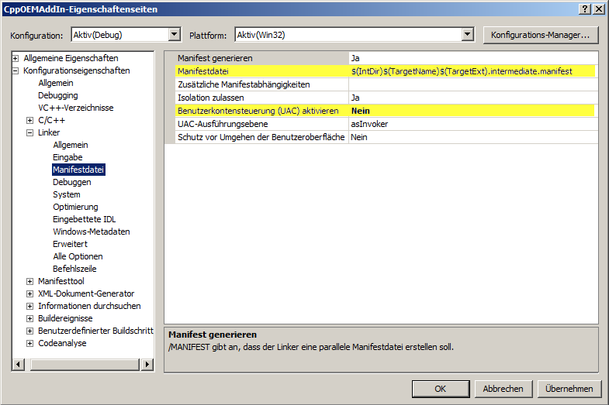Image resolution: width=609 pixels, height=405 pixels.
Task: Select System under Linker
Action: [67, 194]
